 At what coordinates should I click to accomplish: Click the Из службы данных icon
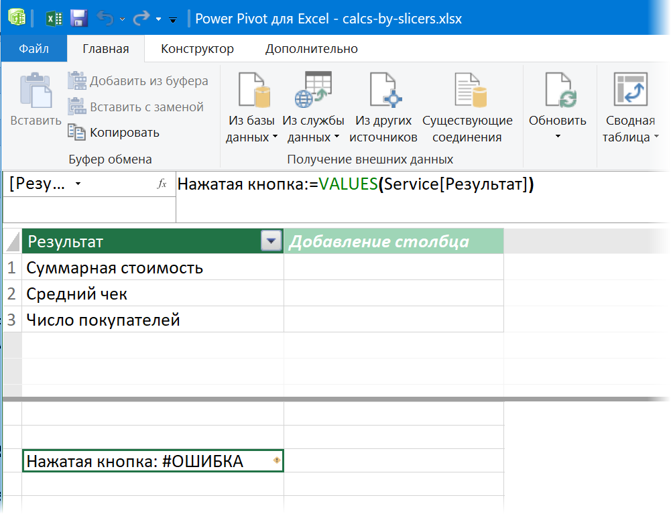(313, 89)
